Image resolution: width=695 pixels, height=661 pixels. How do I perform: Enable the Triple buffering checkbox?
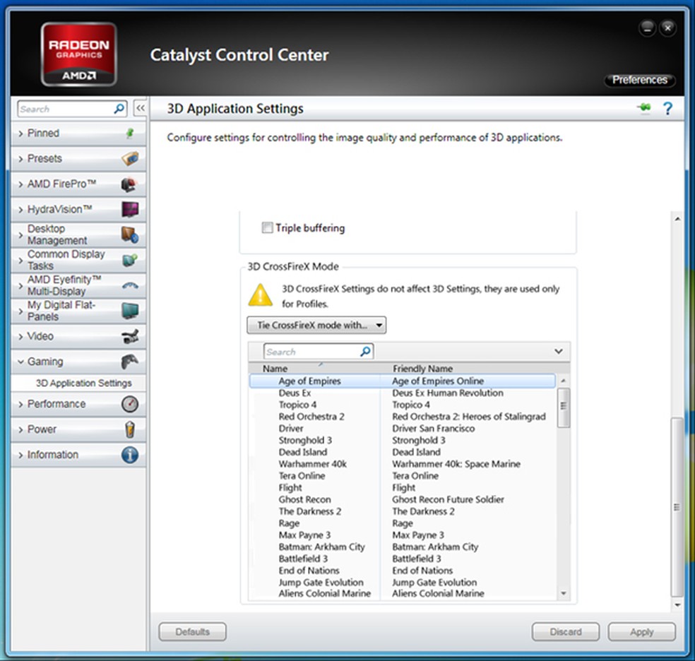click(x=267, y=227)
